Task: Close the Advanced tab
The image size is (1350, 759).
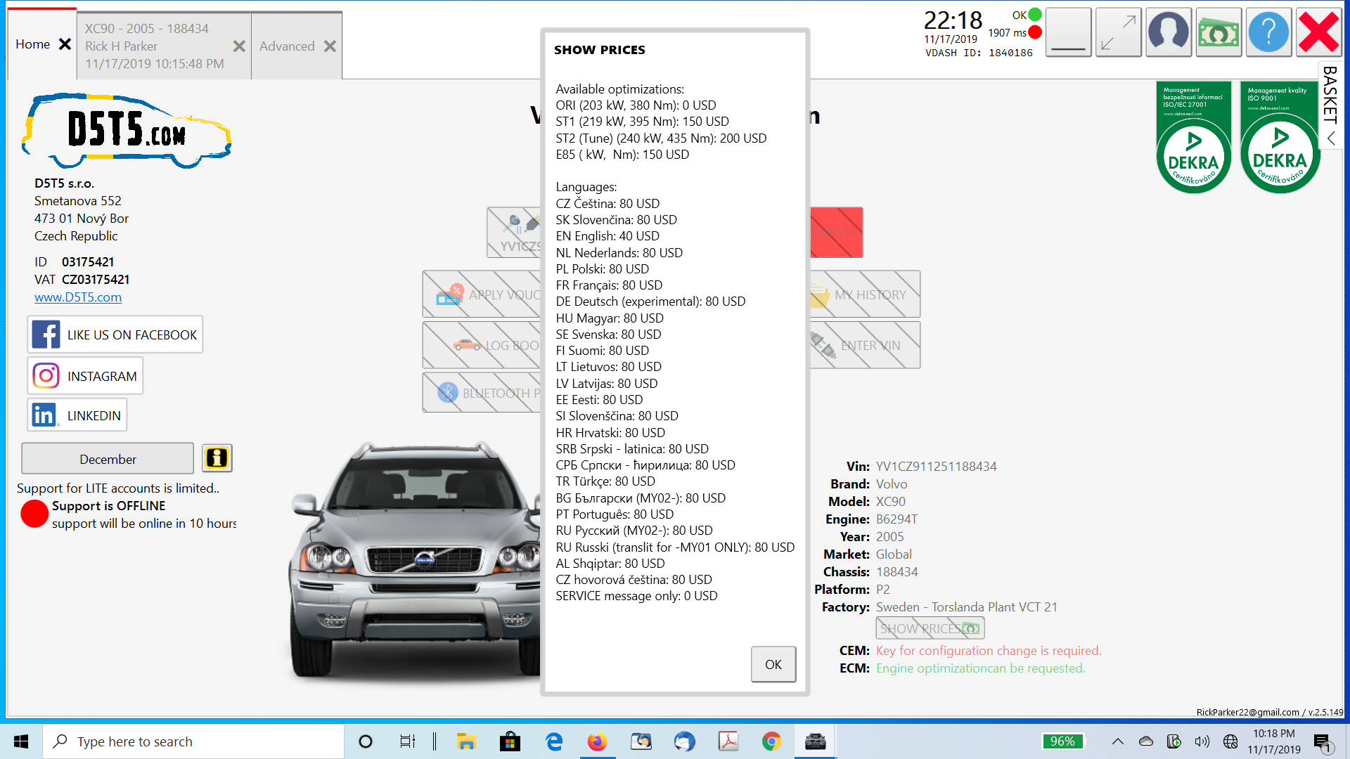Action: point(330,46)
